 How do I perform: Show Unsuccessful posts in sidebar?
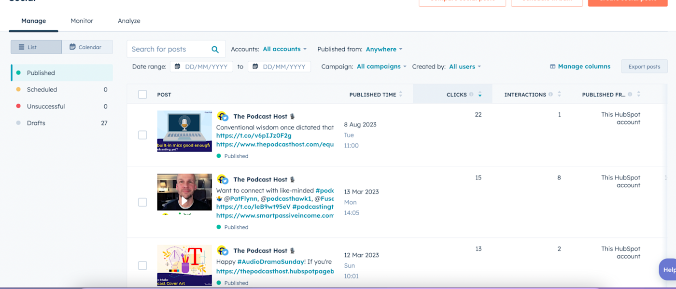coord(62,106)
